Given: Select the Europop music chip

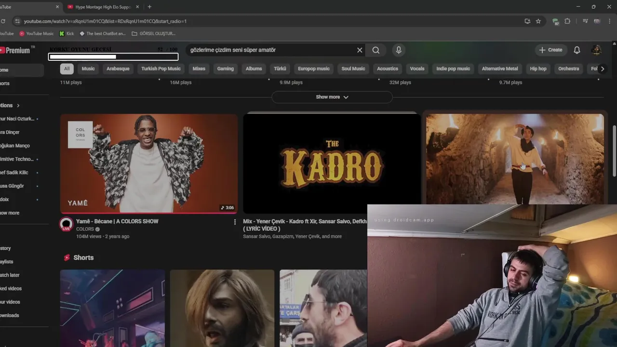Looking at the screenshot, I should coord(314,69).
